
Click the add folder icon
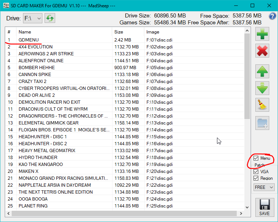pyautogui.click(x=262, y=123)
